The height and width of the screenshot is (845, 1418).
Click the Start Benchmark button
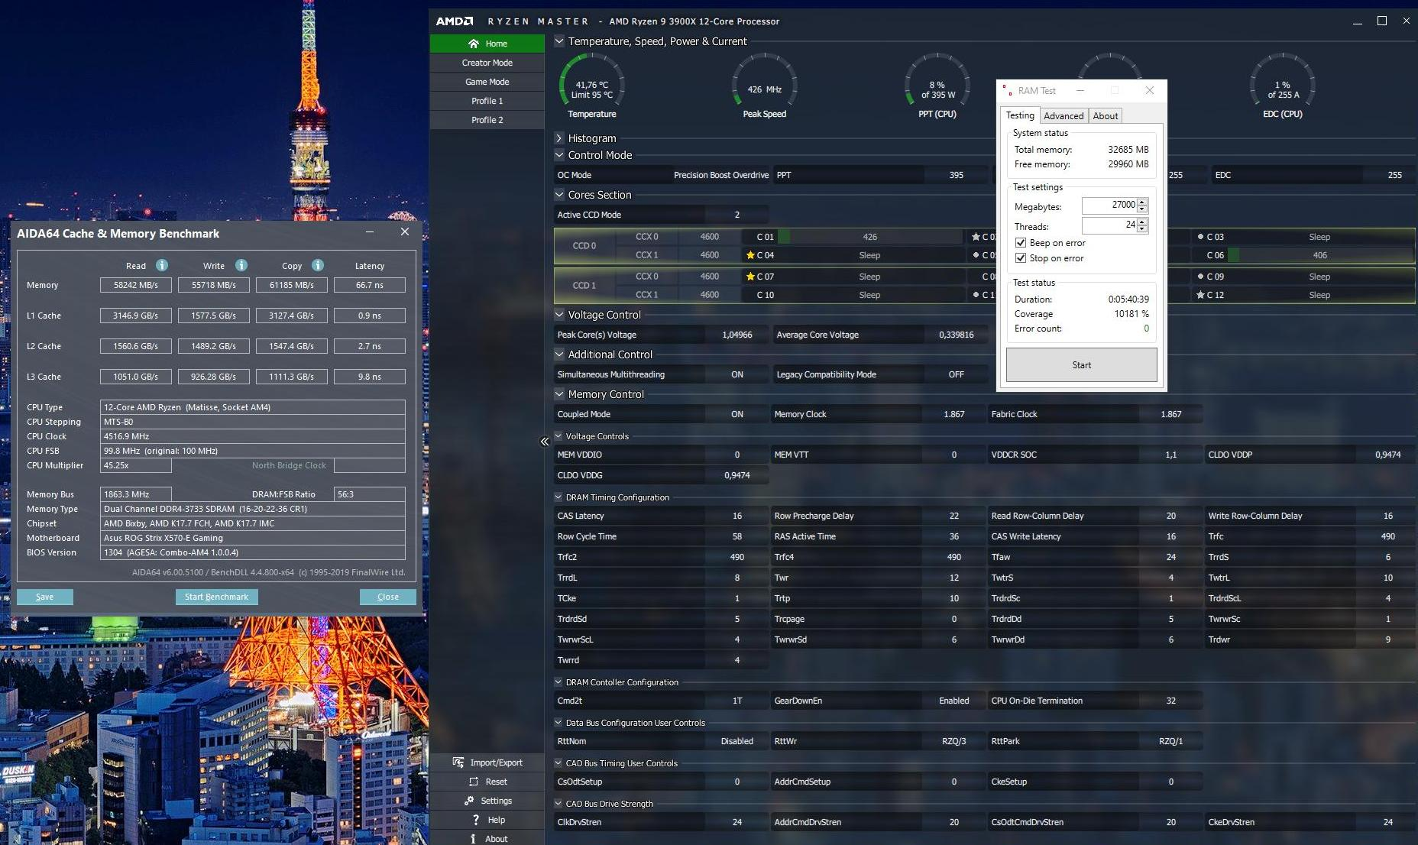(x=216, y=597)
